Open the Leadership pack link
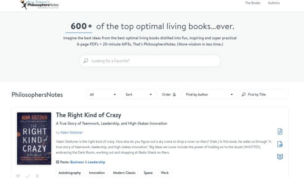304x178 pixels. 97,162
